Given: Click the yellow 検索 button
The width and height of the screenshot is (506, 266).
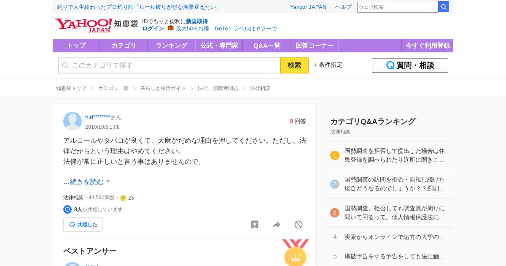Looking at the screenshot, I should [x=294, y=65].
